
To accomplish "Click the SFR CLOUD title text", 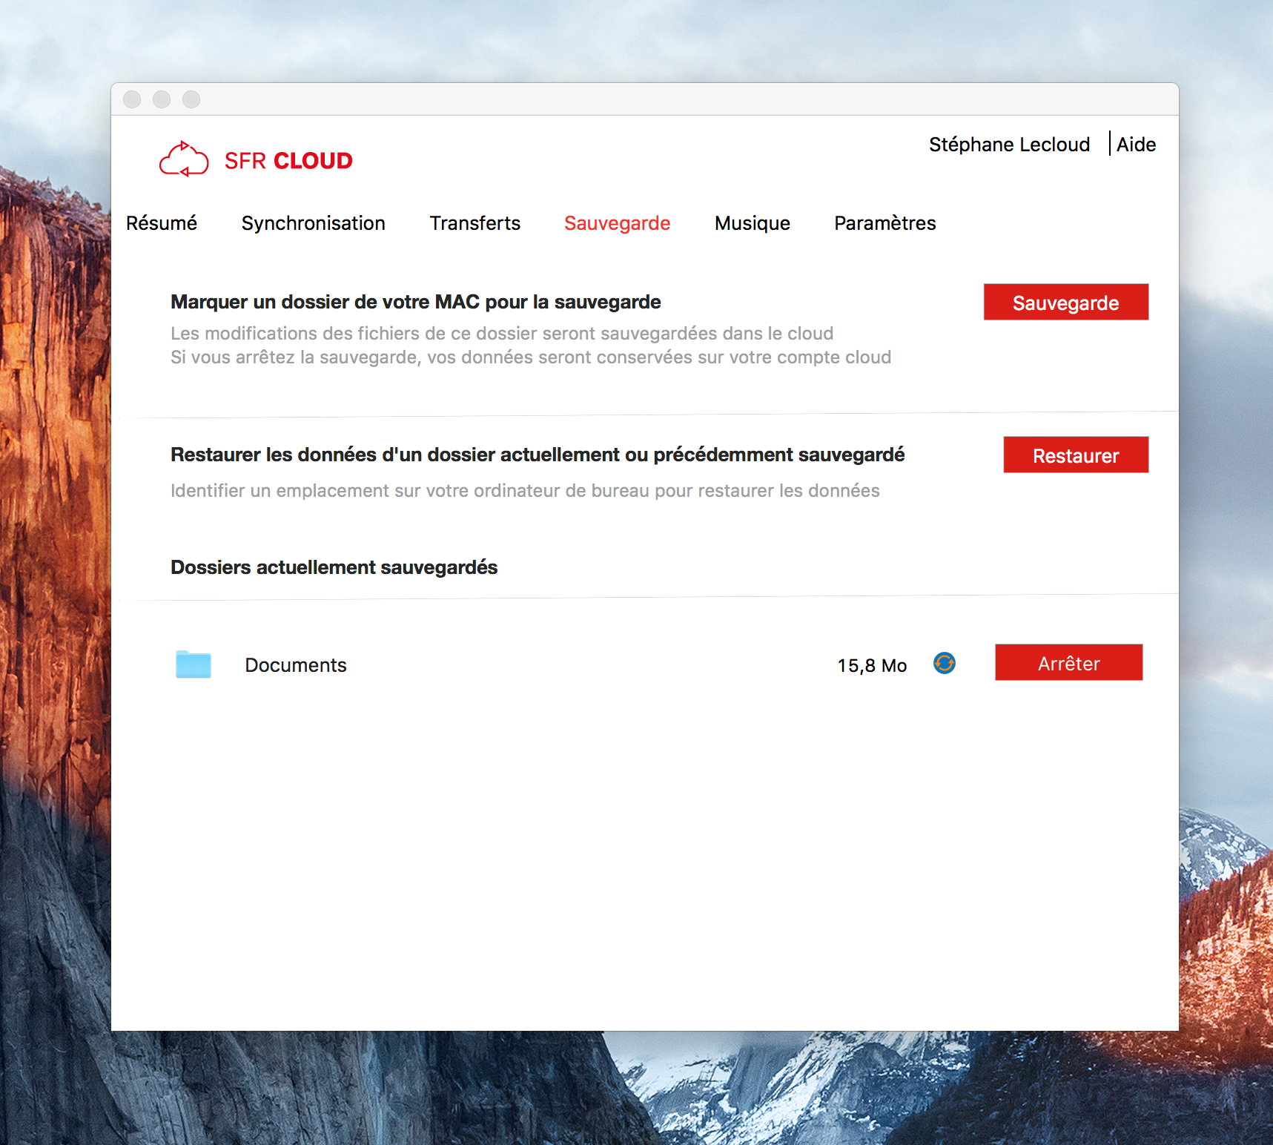I will click(288, 161).
